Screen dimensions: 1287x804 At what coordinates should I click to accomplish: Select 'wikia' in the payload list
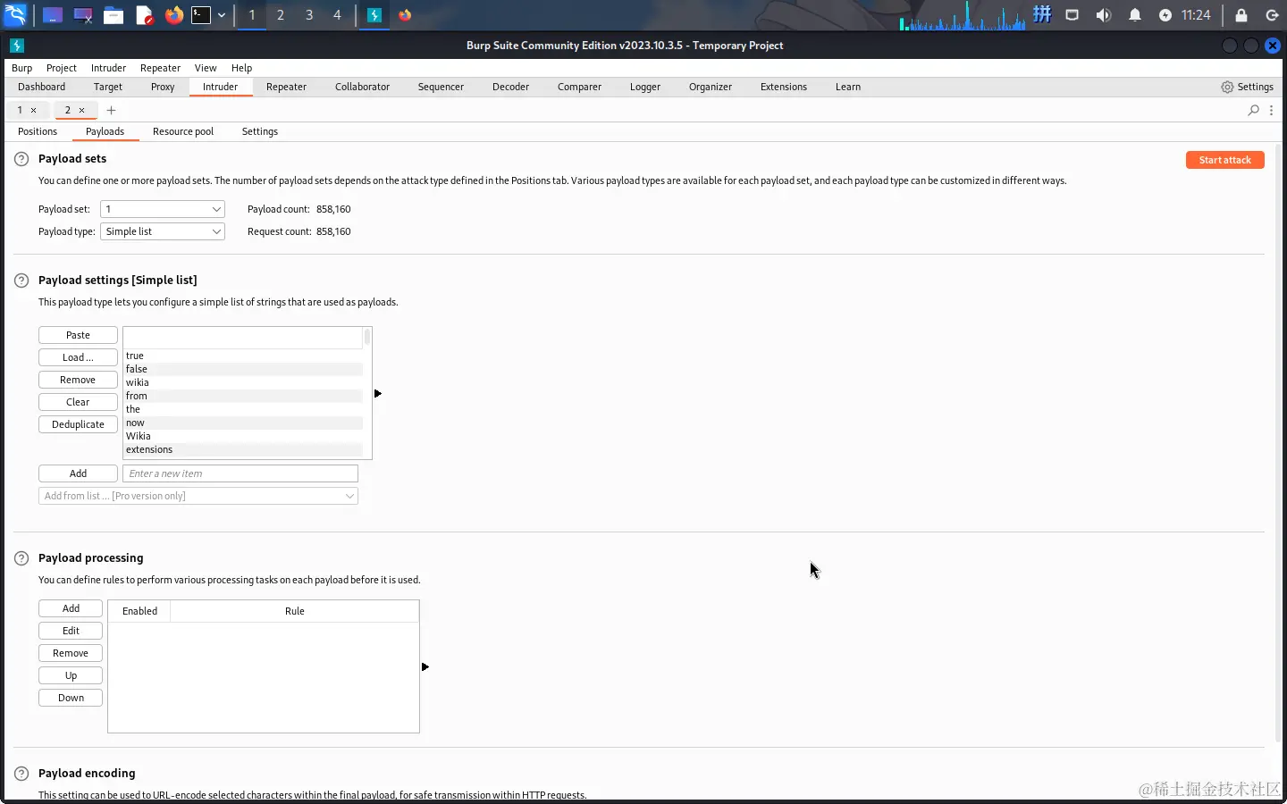point(243,382)
